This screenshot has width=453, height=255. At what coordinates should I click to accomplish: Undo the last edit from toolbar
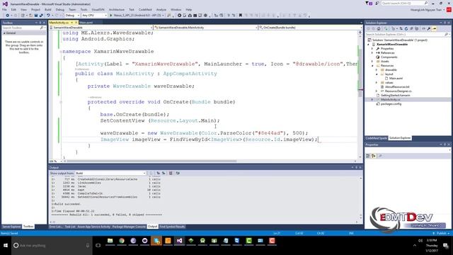click(x=48, y=16)
